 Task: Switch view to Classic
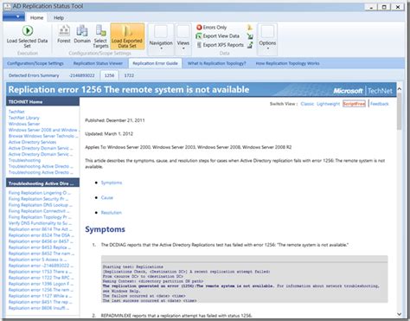point(307,104)
